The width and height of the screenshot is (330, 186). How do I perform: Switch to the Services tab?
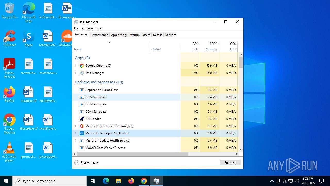[171, 35]
